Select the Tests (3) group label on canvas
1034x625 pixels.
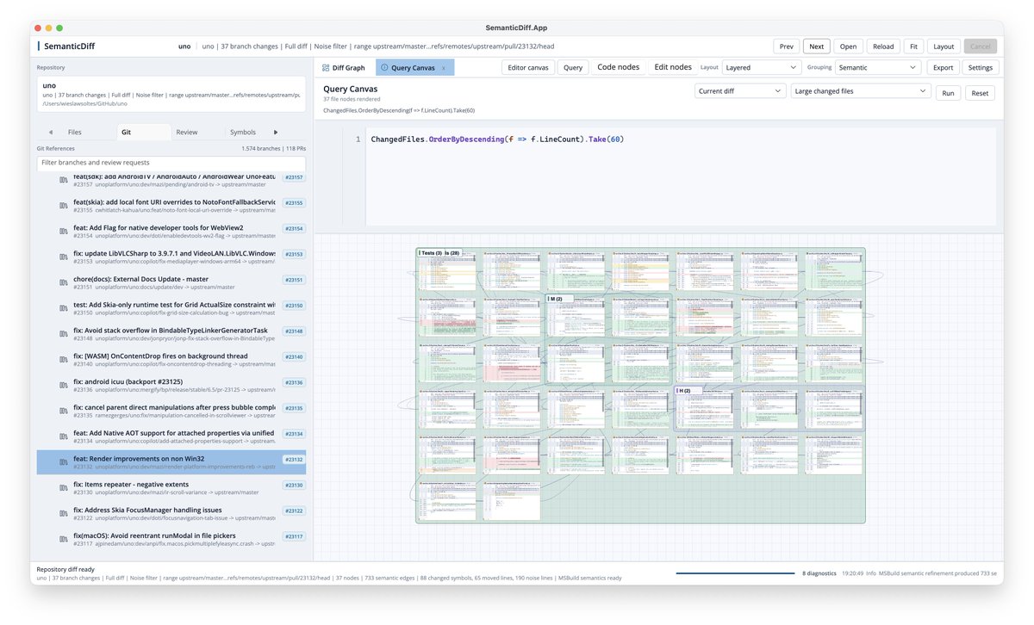click(x=430, y=252)
